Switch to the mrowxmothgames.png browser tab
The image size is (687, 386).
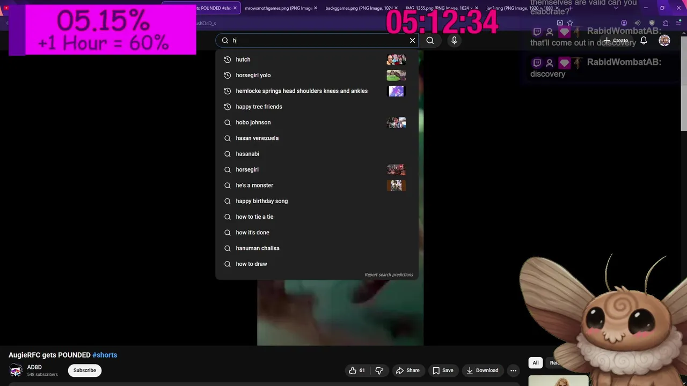278,8
